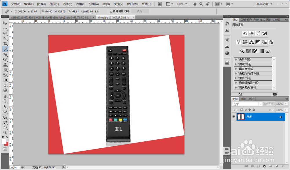Toggle Quick Mask mode
The image size is (290, 170).
[x=5, y=149]
